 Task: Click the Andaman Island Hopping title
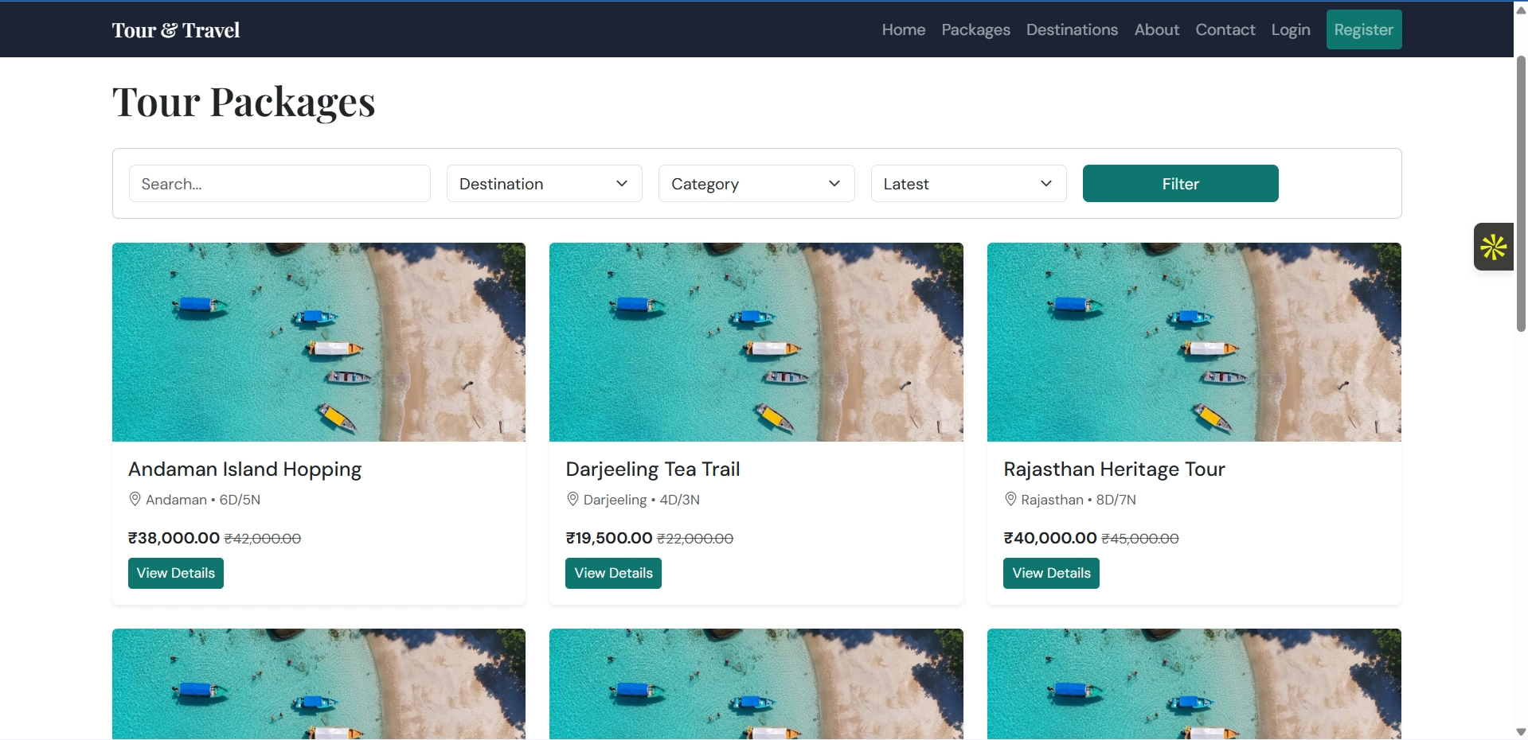pyautogui.click(x=245, y=469)
